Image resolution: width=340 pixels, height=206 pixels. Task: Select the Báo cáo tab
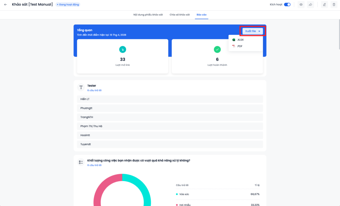(x=202, y=15)
